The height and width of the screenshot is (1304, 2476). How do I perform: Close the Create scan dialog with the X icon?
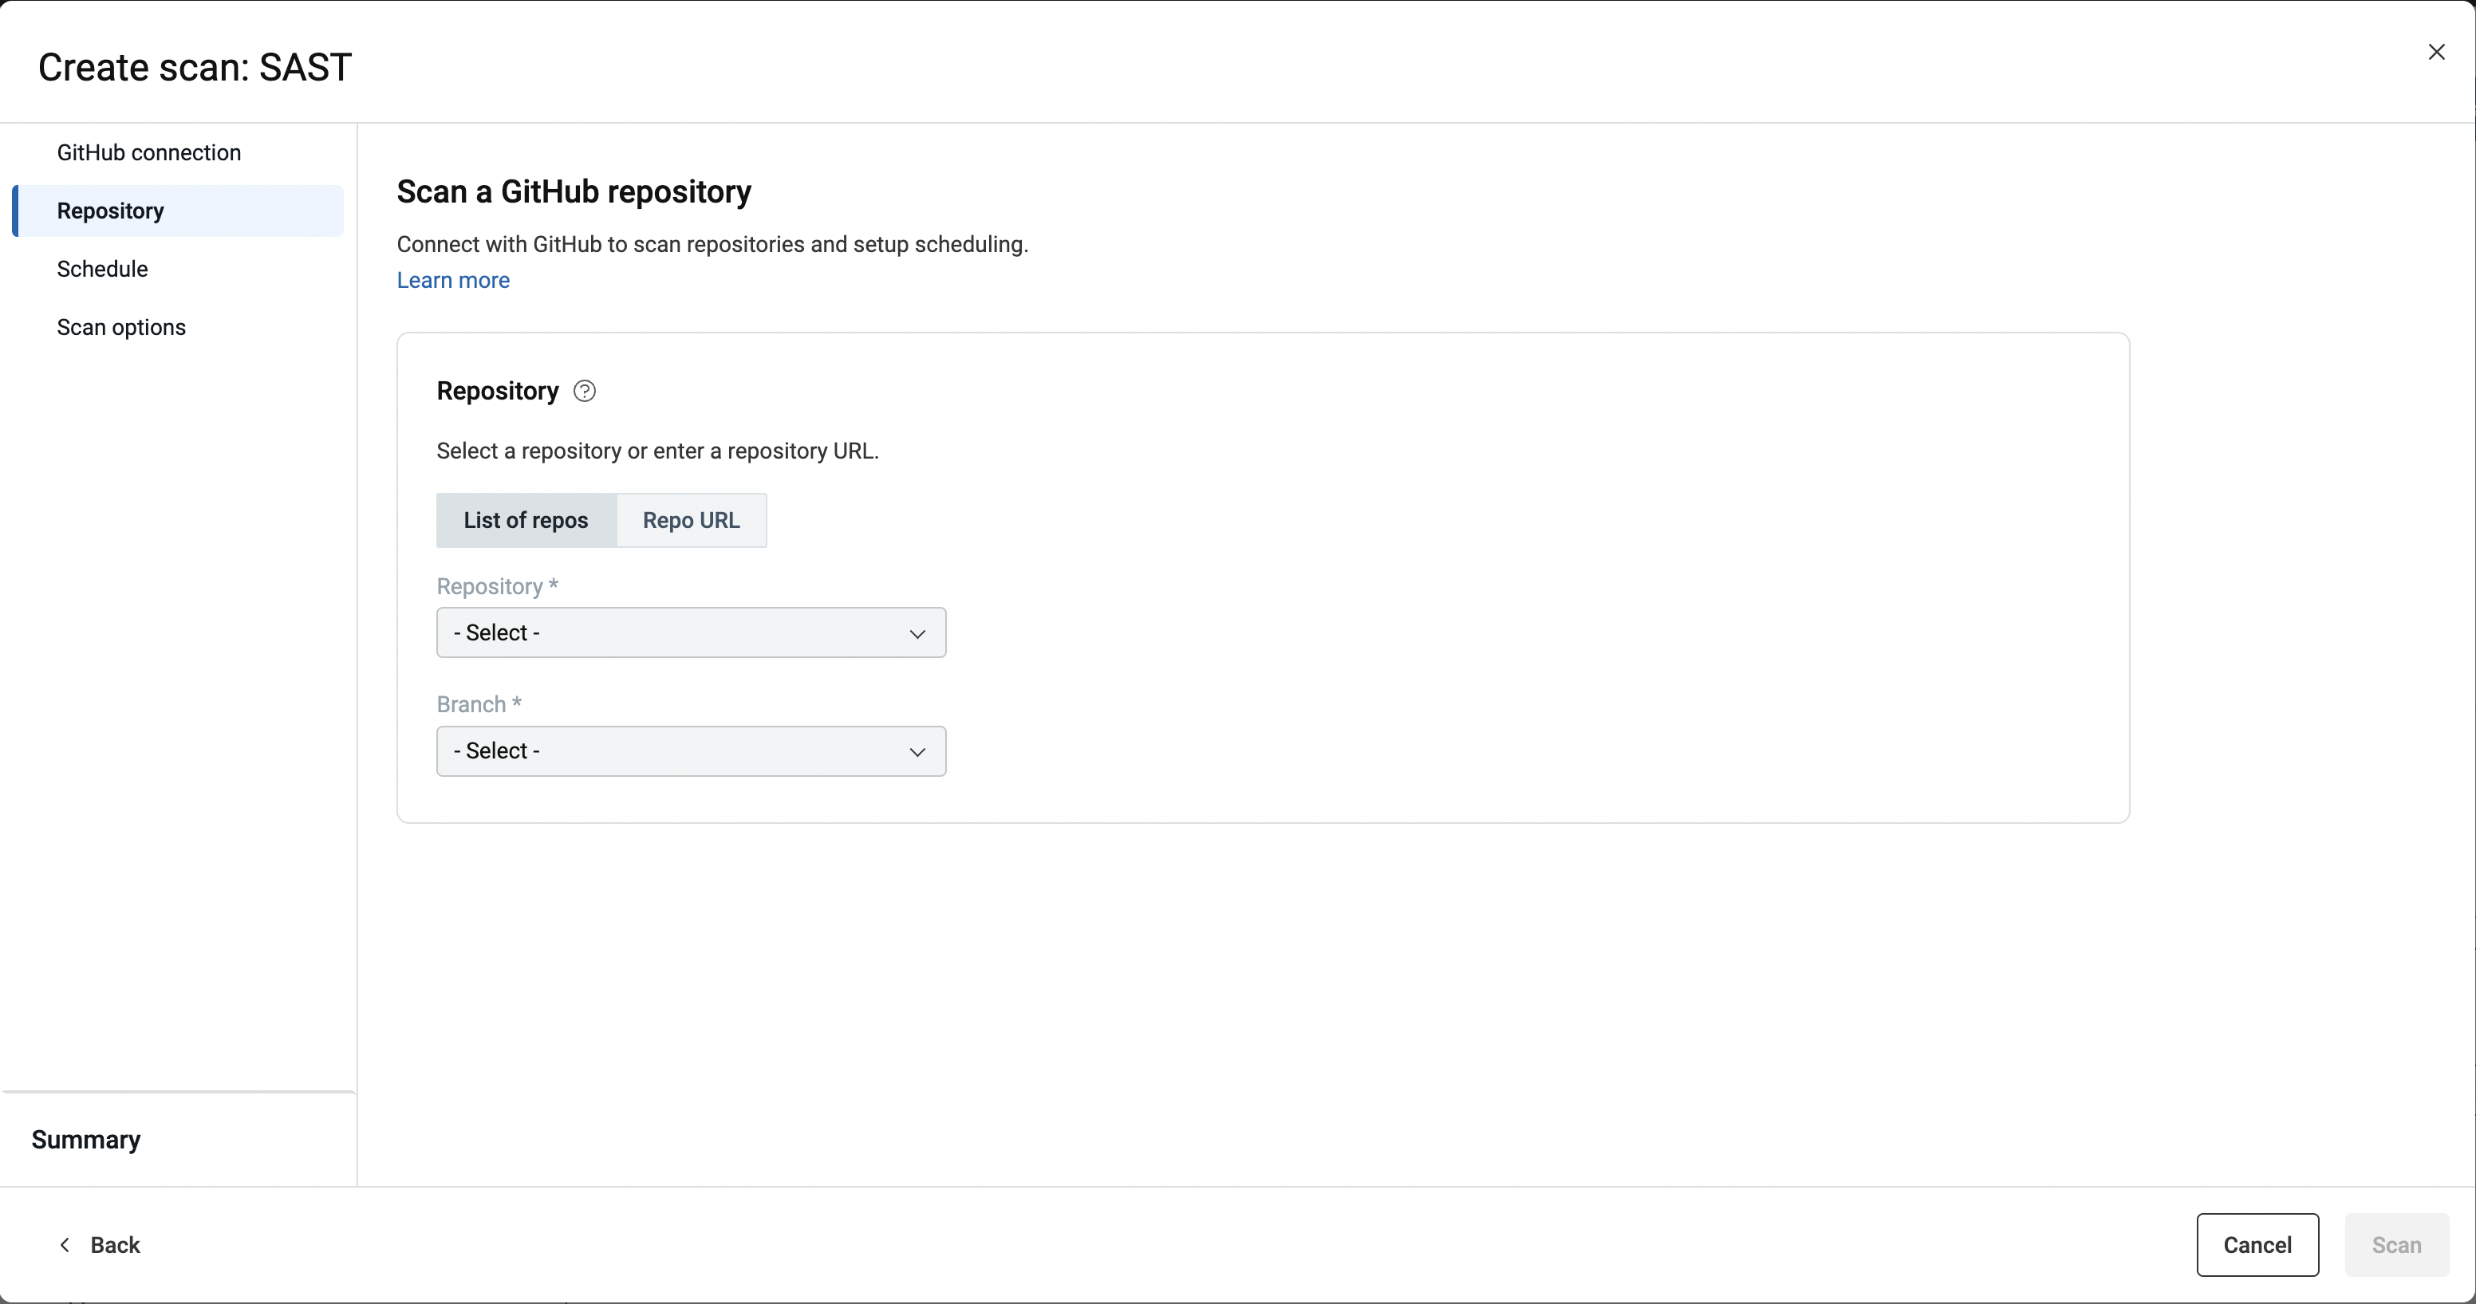[x=2435, y=52]
